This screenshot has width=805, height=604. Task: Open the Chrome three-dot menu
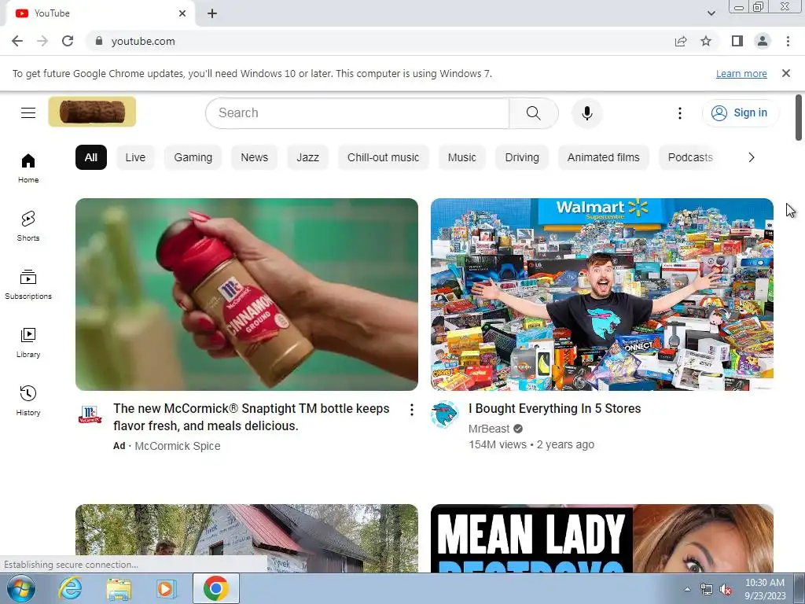click(x=788, y=41)
